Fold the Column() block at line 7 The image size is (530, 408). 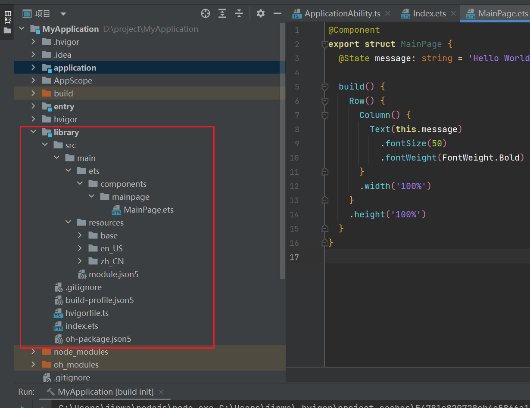click(325, 115)
